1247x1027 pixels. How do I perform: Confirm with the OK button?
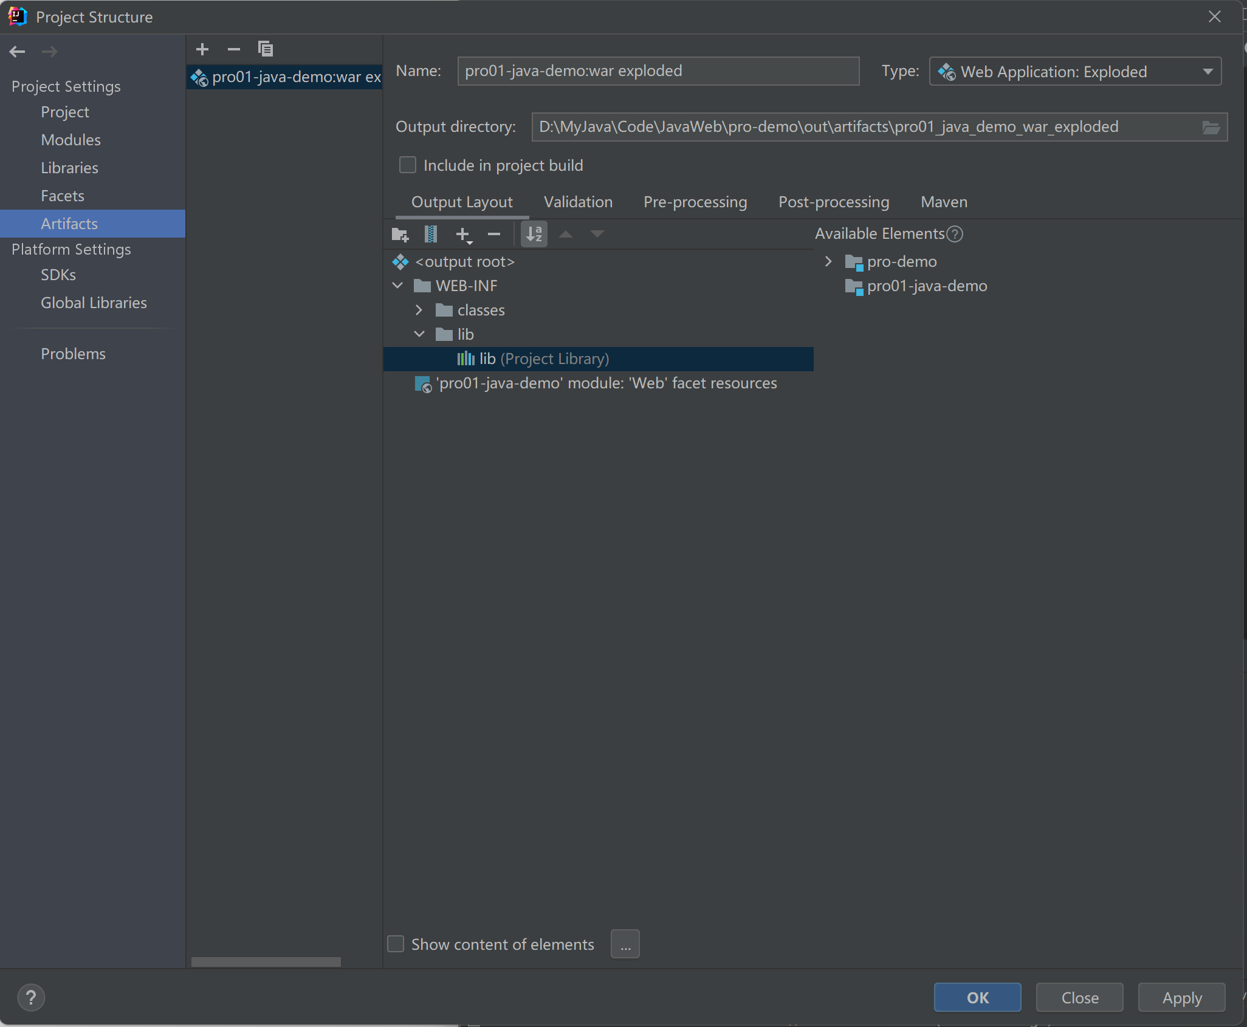tap(977, 997)
